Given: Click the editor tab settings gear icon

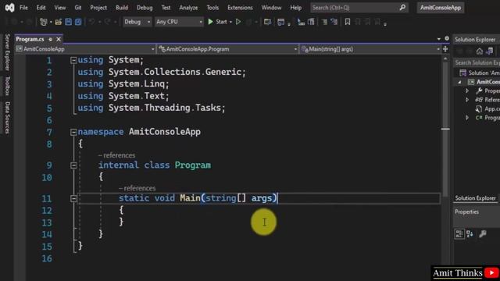Looking at the screenshot, I should pos(447,38).
